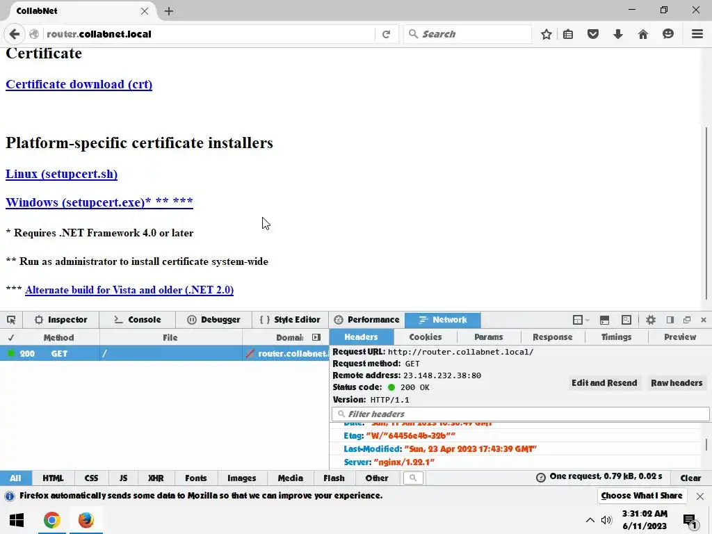The image size is (712, 534).
Task: Open Linux (setupcert.sh) link
Action: point(61,174)
